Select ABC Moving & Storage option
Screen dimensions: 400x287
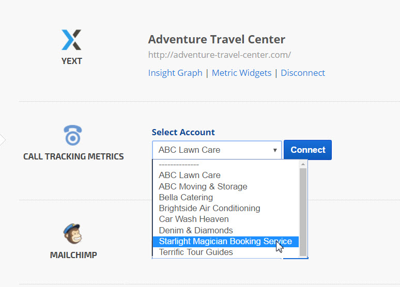203,186
